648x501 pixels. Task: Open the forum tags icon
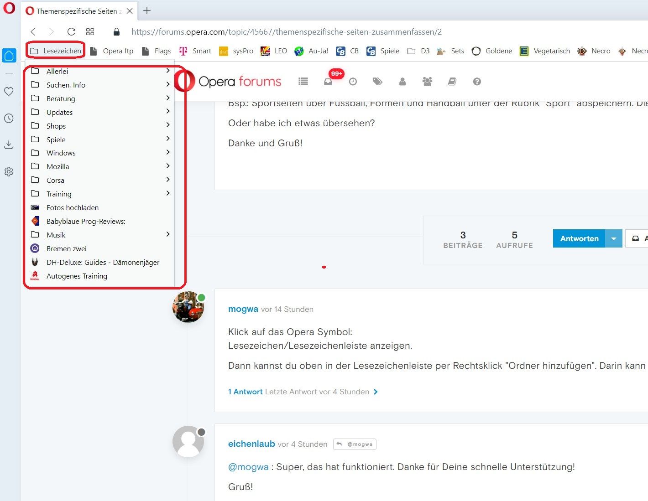point(377,82)
